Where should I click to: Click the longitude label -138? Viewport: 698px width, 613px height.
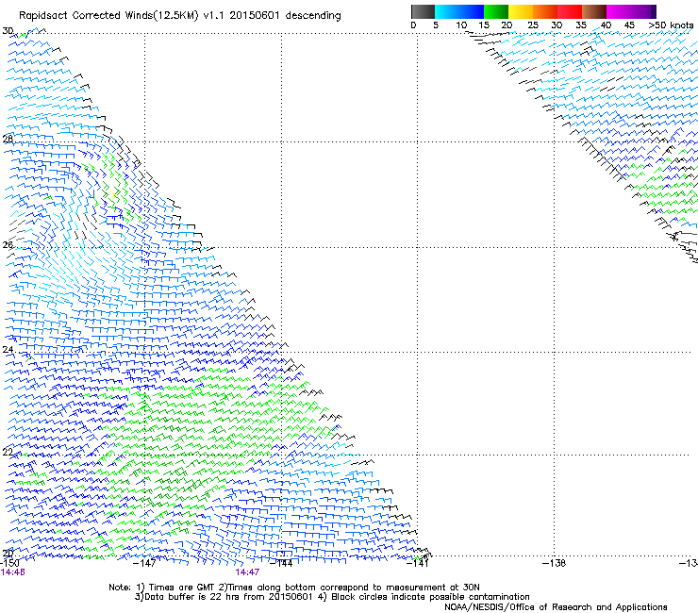click(x=555, y=563)
